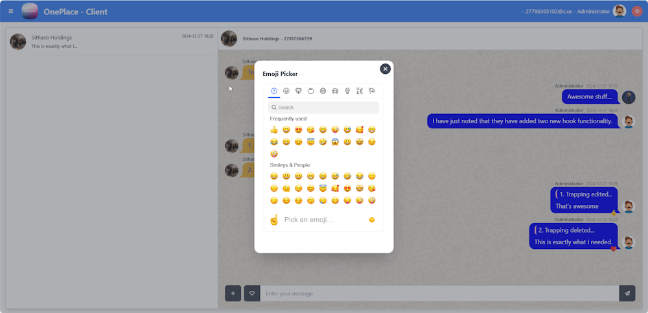
Task: Click the emoji Search field
Action: 323,108
